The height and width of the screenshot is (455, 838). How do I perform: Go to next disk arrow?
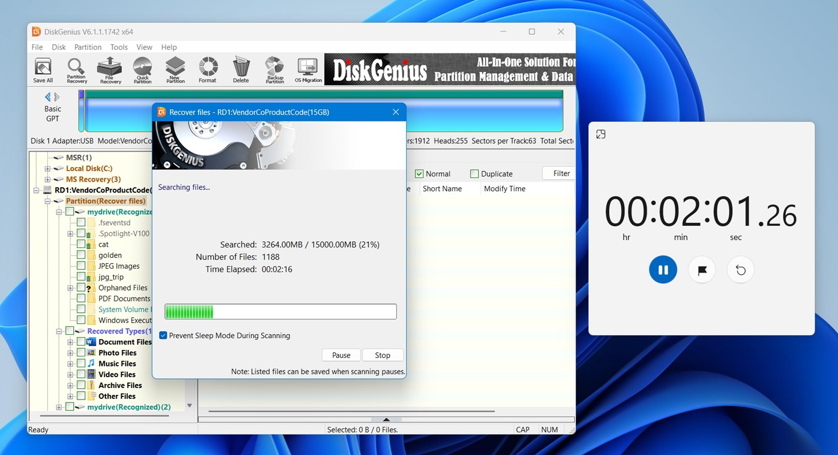[57, 97]
